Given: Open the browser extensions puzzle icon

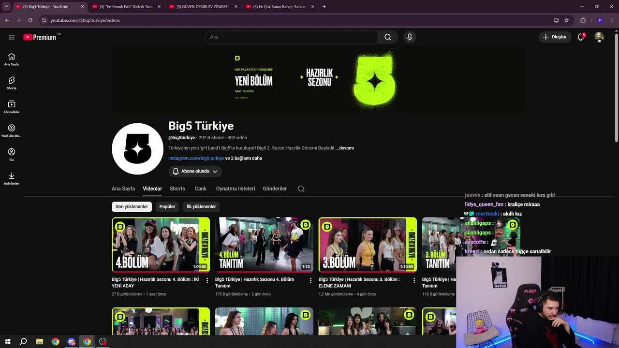Looking at the screenshot, I should point(583,20).
